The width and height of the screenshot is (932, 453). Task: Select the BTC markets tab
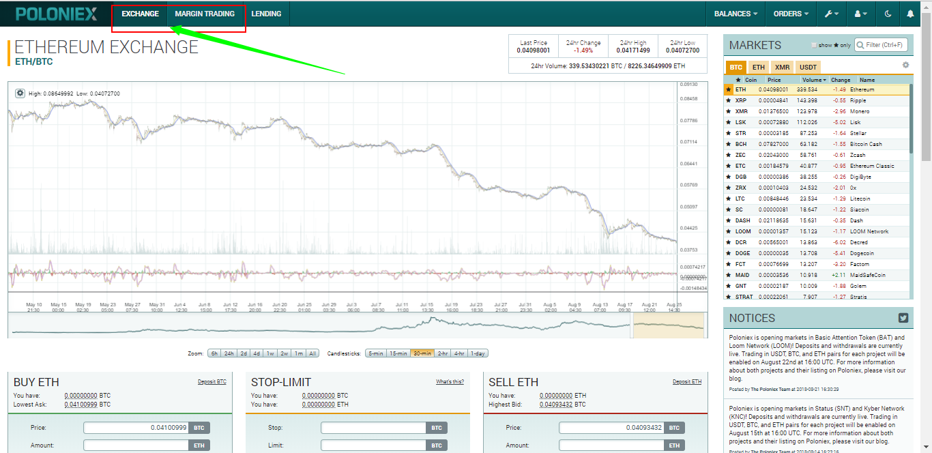coord(736,68)
